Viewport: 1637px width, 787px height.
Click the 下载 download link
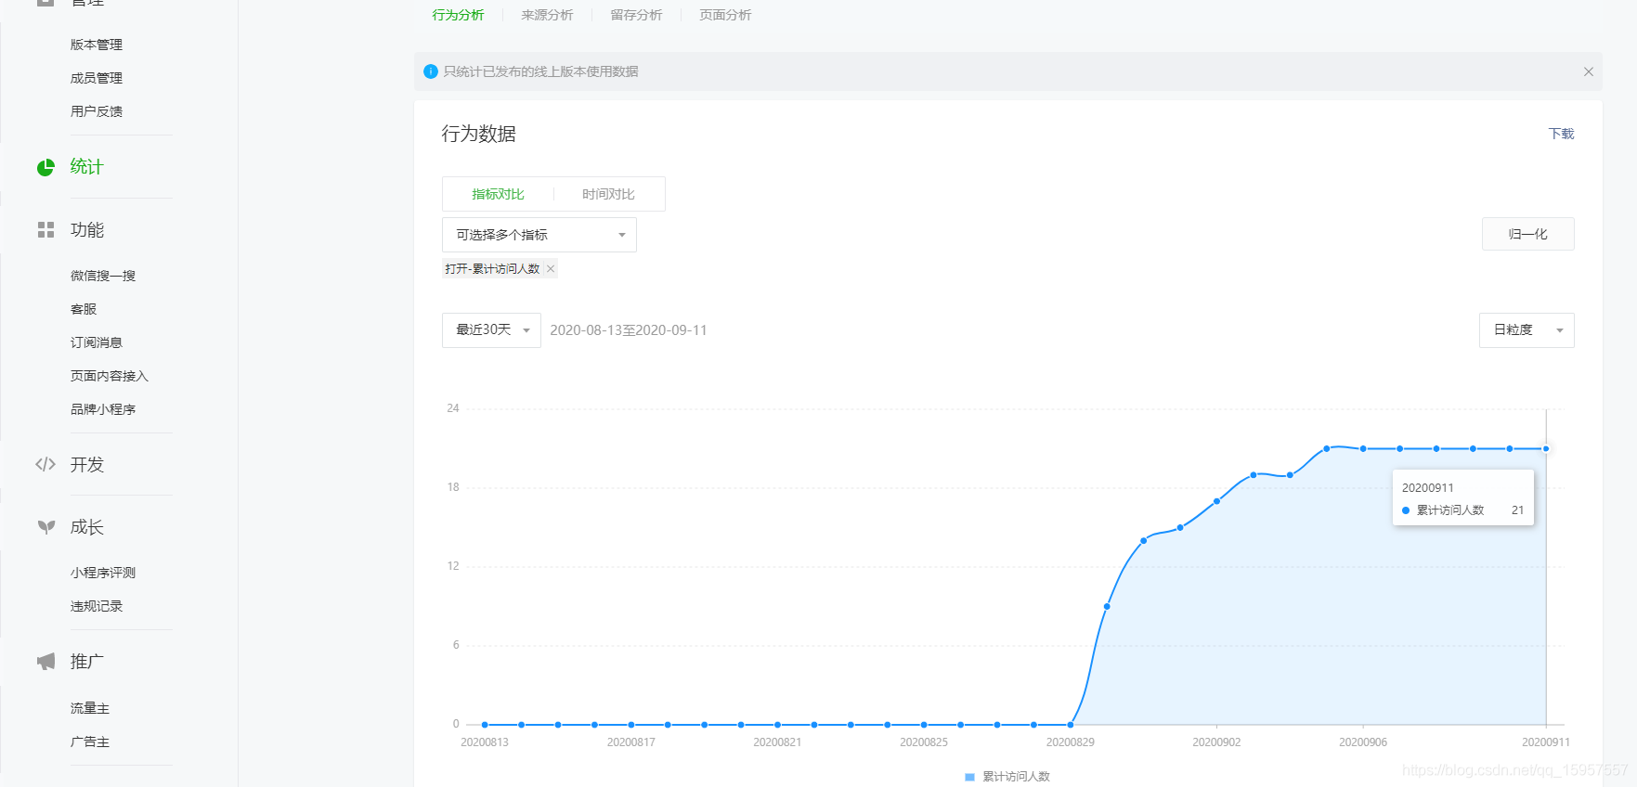pyautogui.click(x=1561, y=134)
